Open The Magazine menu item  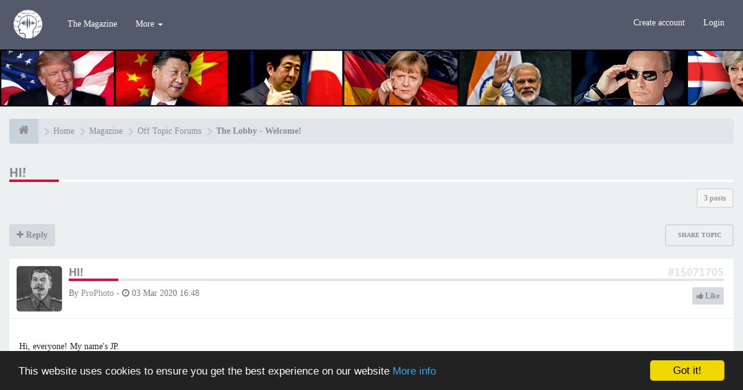[92, 24]
